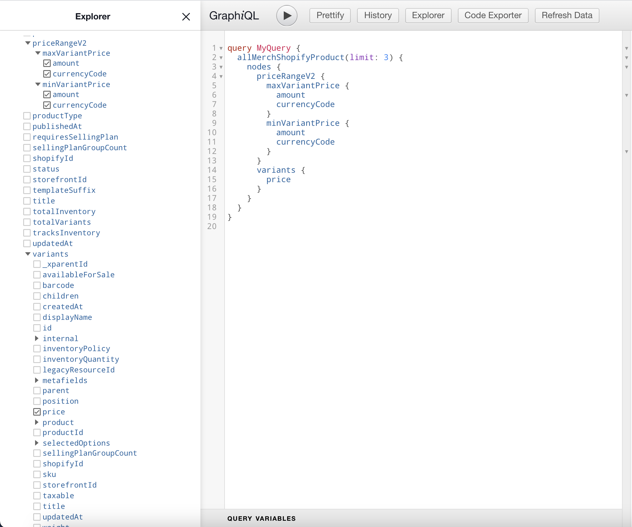Screen dimensions: 632x527
Task: Run the query with the play button
Action: coord(287,16)
